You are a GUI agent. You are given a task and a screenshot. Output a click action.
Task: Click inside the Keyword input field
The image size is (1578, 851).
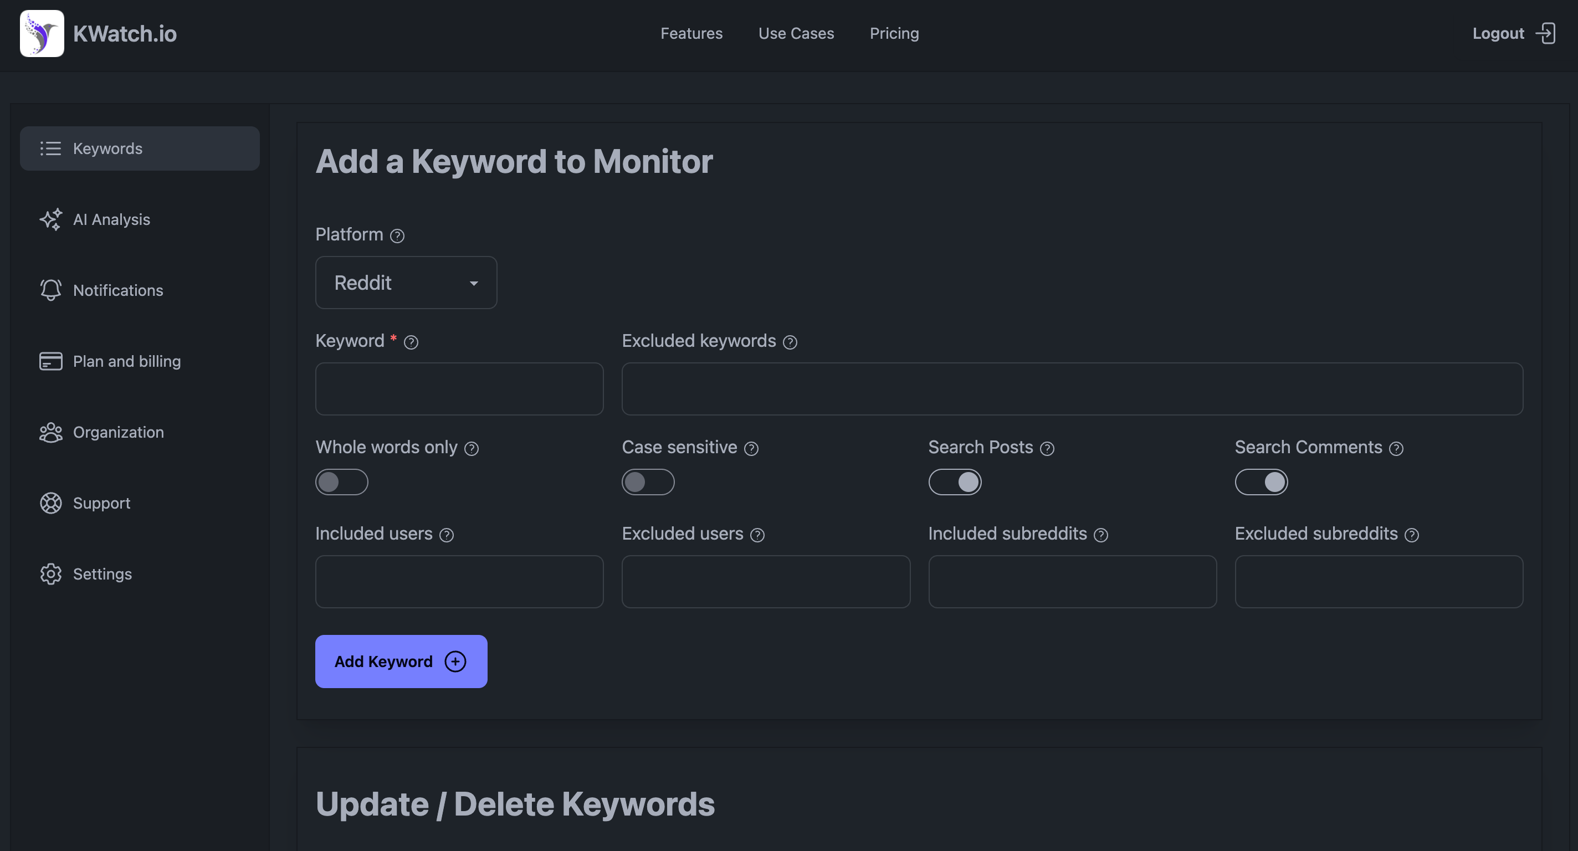(x=459, y=389)
